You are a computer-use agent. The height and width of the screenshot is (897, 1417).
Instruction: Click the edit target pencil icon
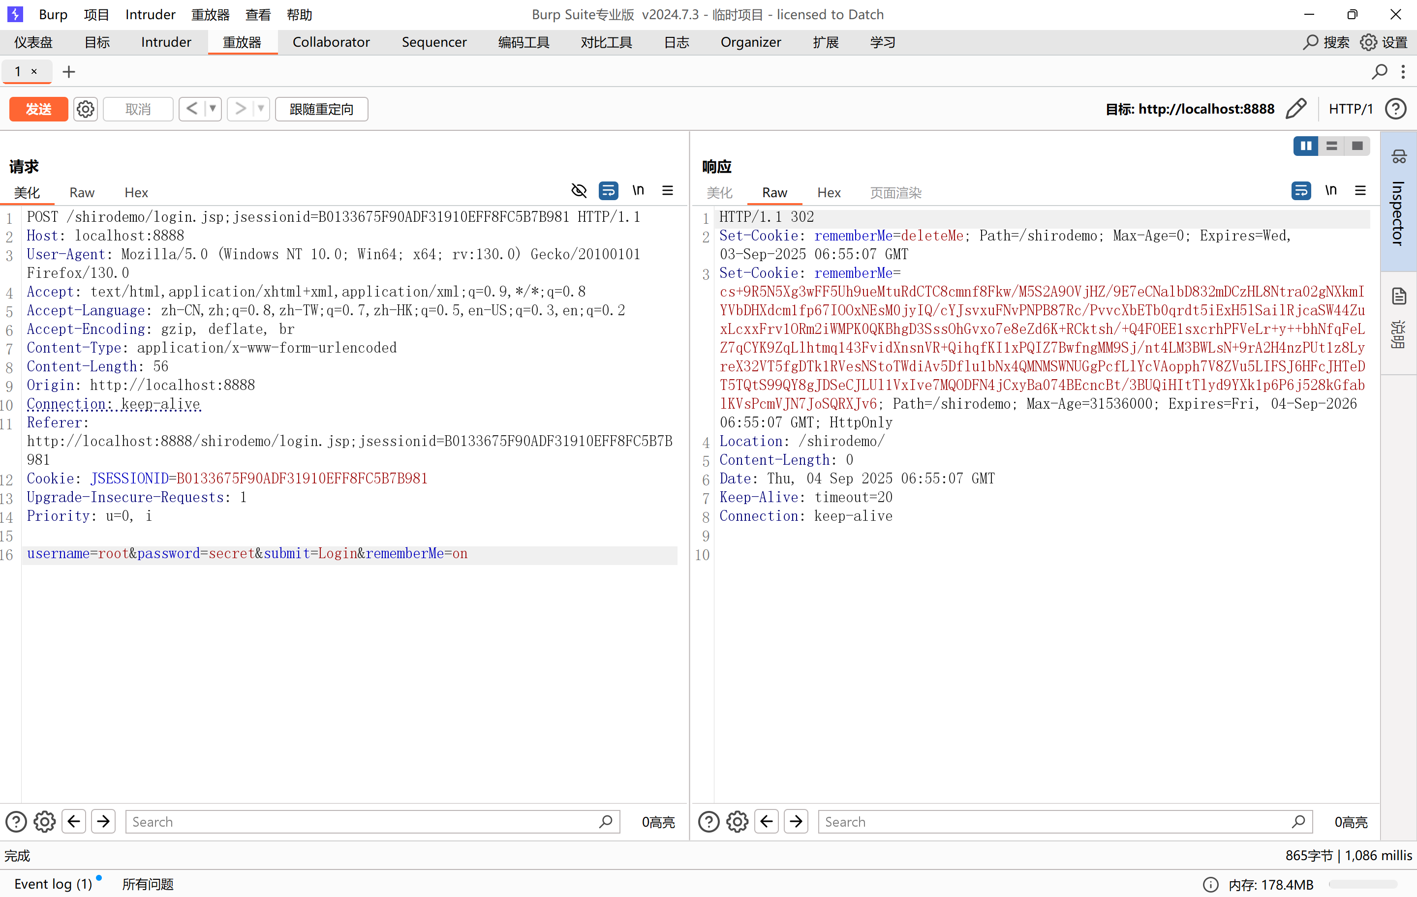1296,109
